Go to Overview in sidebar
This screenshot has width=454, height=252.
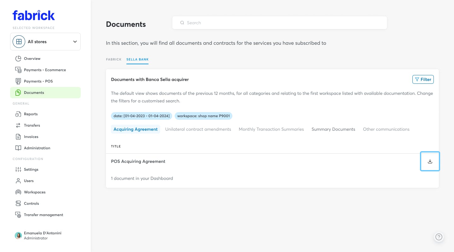[x=32, y=59]
